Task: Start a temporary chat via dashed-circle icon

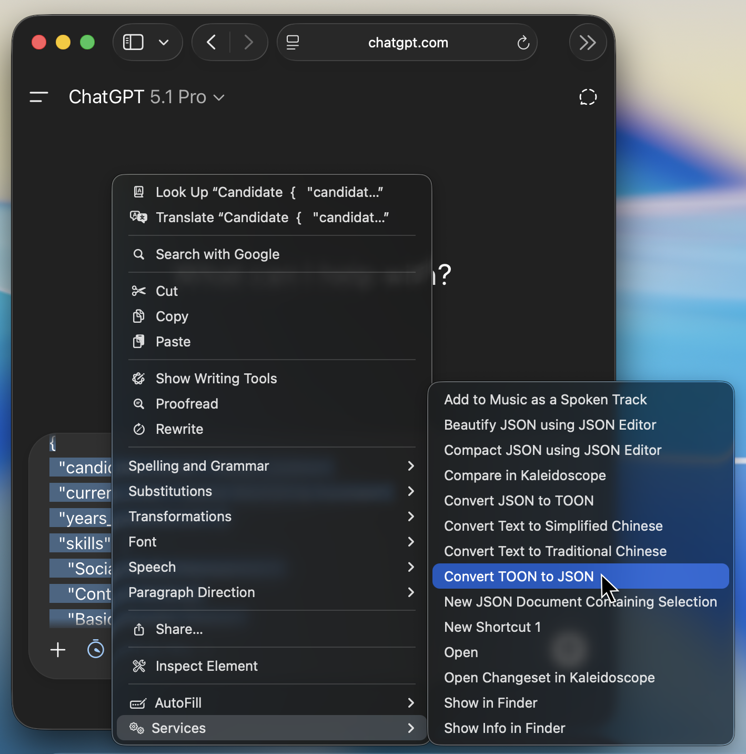Action: [x=588, y=97]
